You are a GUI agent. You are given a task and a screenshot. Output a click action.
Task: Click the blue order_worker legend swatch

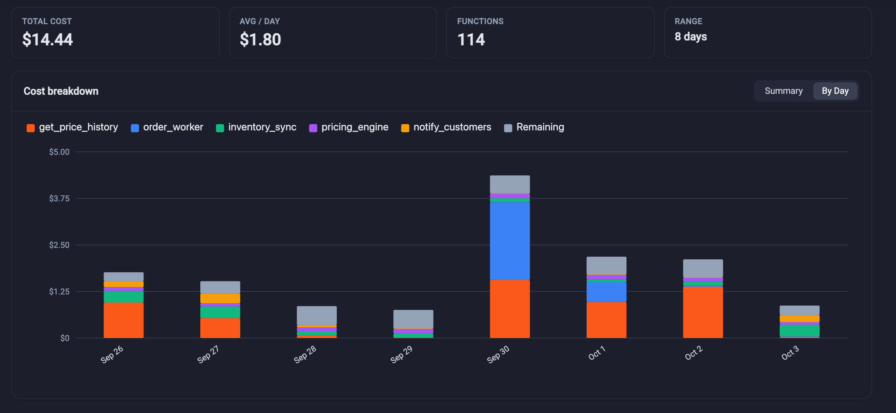click(135, 128)
